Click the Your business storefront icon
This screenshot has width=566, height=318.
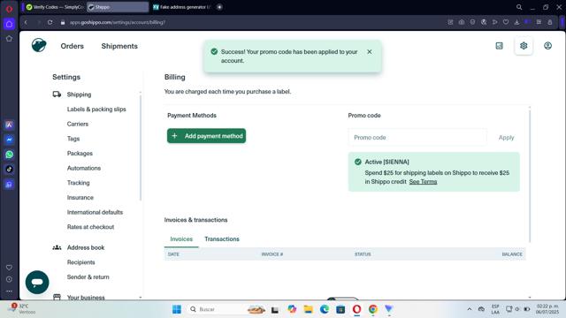click(x=57, y=297)
